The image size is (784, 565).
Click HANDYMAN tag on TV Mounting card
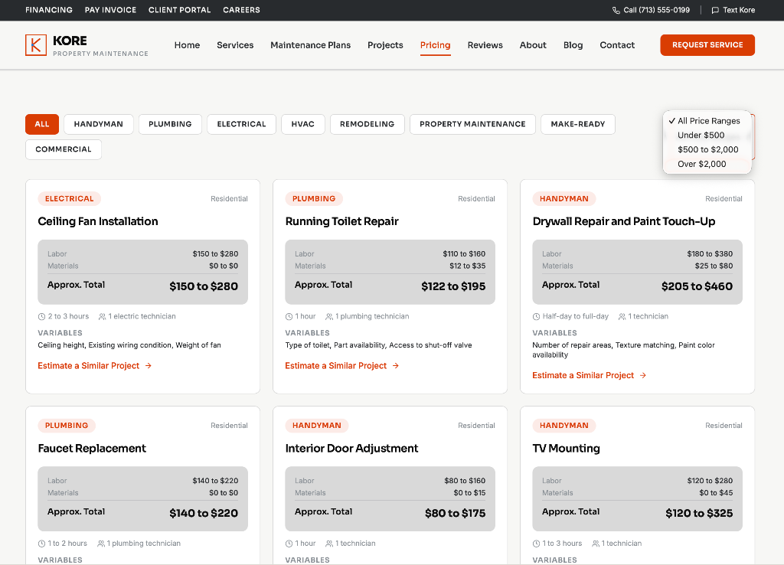564,426
